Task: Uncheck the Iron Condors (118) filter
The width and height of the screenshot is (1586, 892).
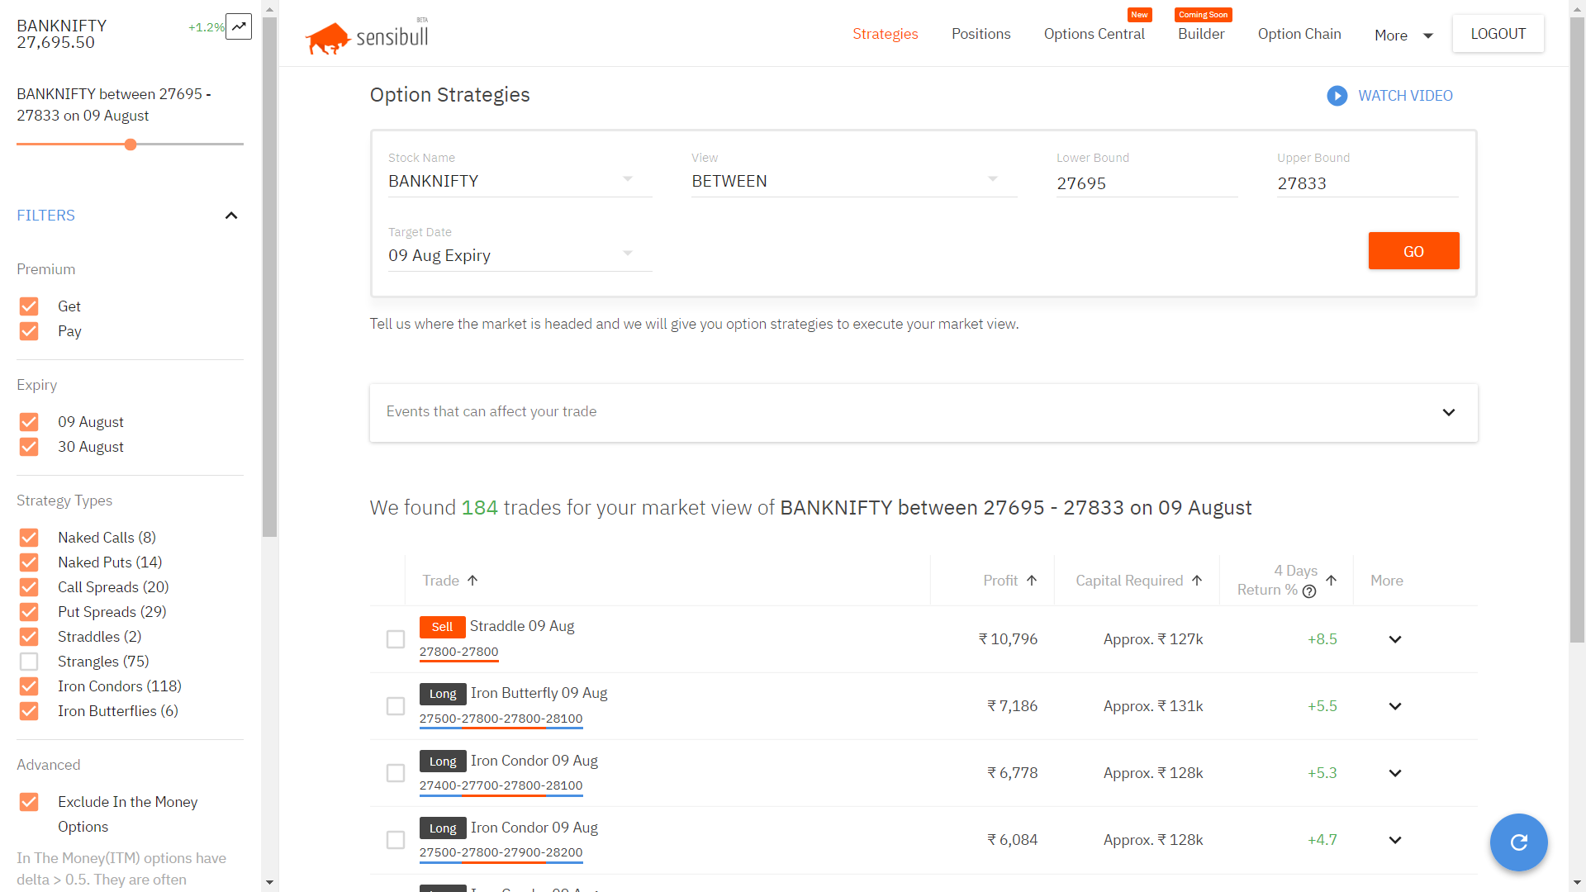Action: (29, 686)
